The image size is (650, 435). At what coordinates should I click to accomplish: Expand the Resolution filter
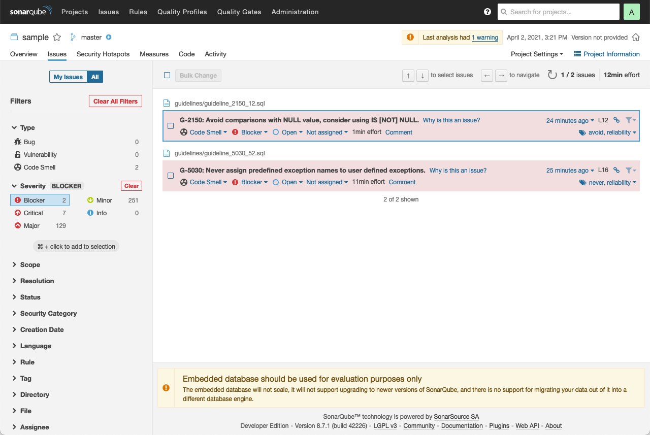click(x=32, y=281)
